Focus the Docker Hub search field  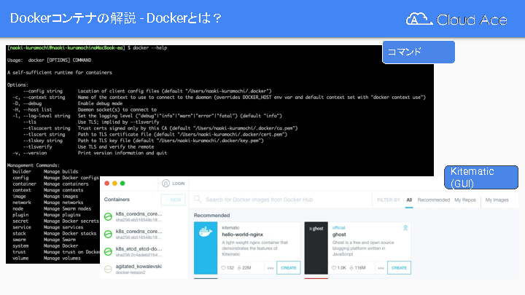(284, 200)
